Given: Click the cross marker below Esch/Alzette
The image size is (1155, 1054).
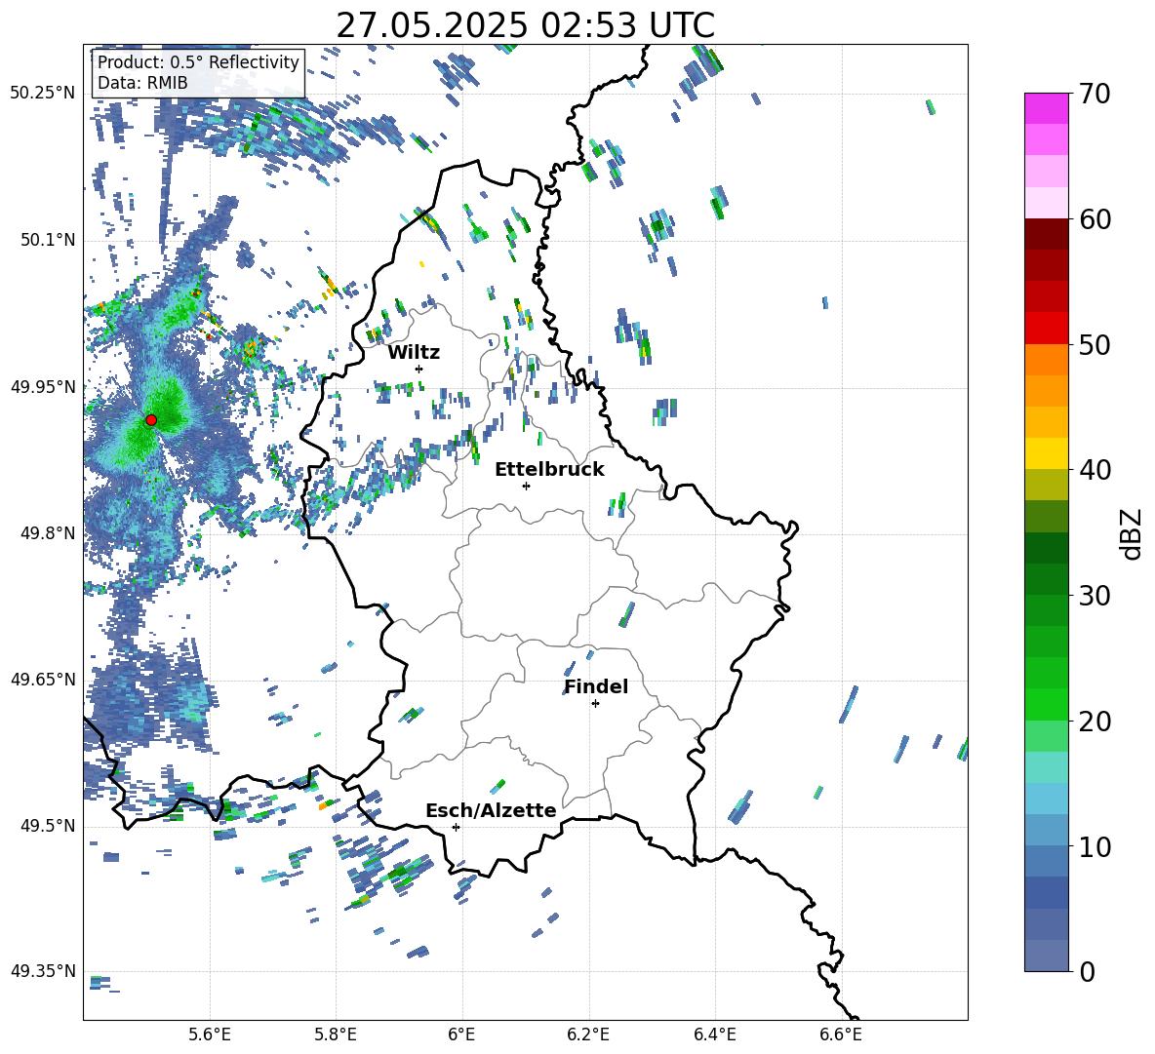Looking at the screenshot, I should click(x=456, y=827).
